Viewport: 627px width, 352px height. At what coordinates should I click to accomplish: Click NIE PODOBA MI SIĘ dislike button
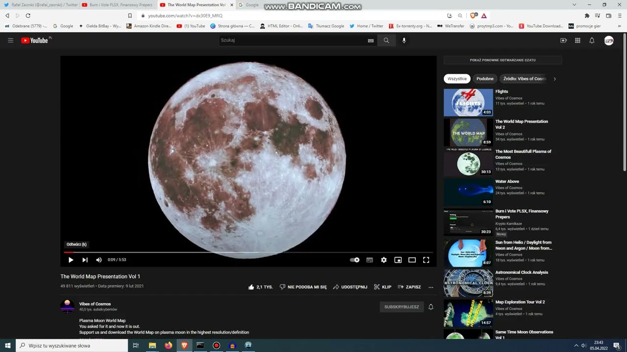pos(303,287)
